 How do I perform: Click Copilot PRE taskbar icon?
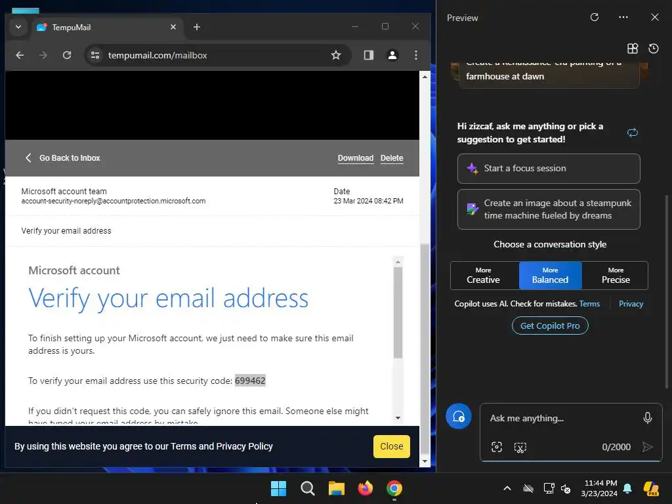click(x=651, y=488)
